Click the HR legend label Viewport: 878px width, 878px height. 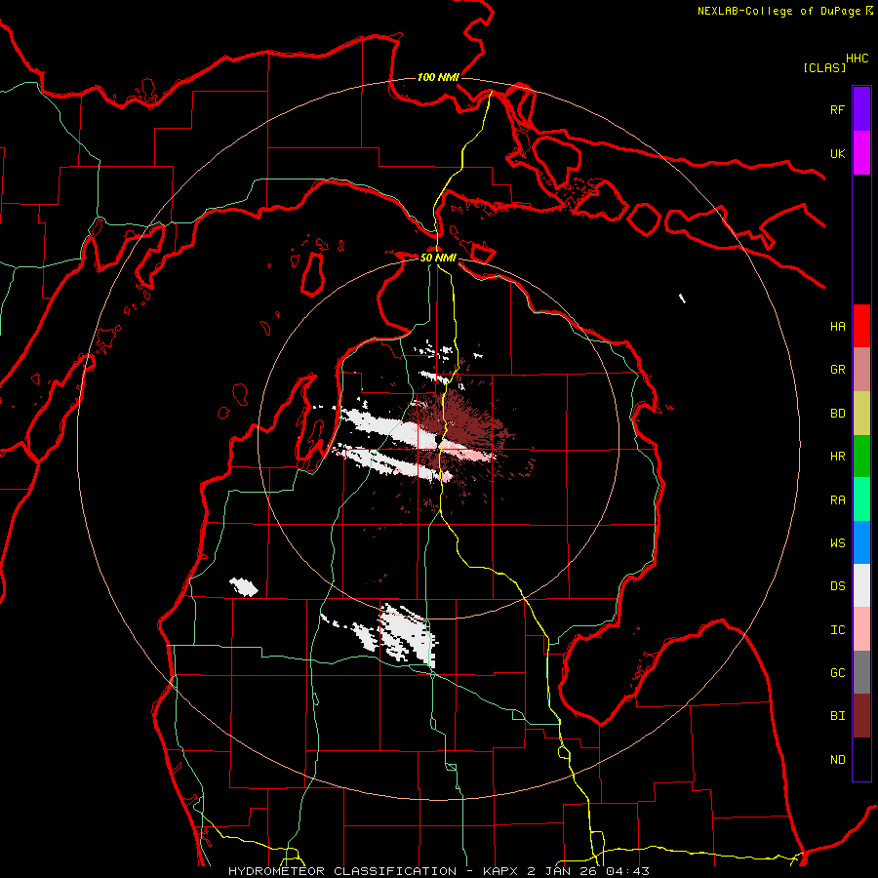837,457
